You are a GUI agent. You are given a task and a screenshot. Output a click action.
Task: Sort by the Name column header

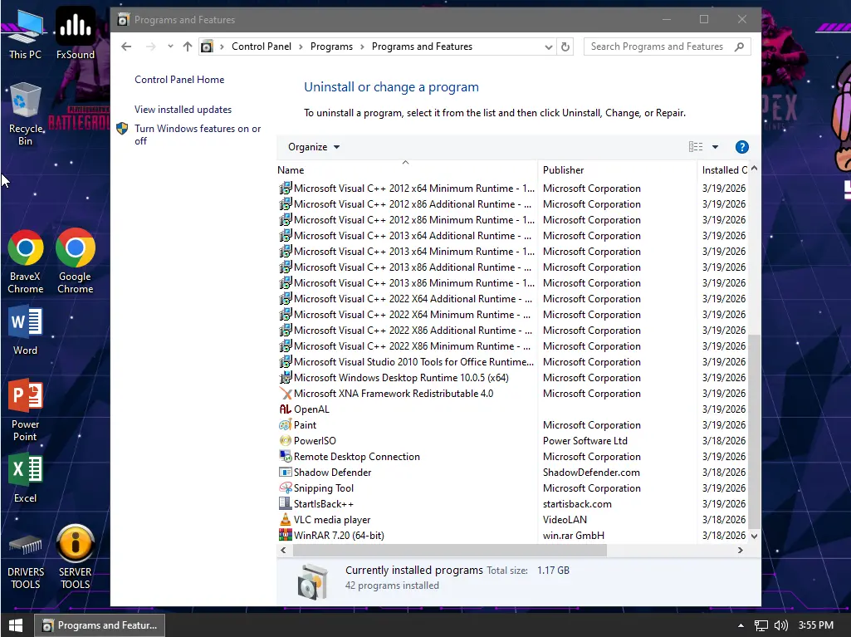(x=407, y=170)
